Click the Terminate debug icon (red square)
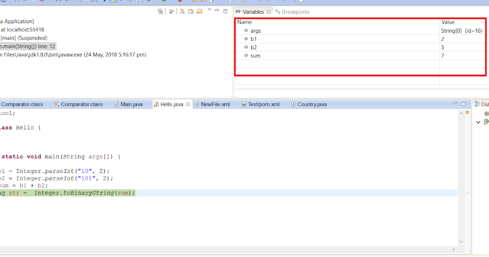The image size is (489, 257). pyautogui.click(x=42, y=1)
